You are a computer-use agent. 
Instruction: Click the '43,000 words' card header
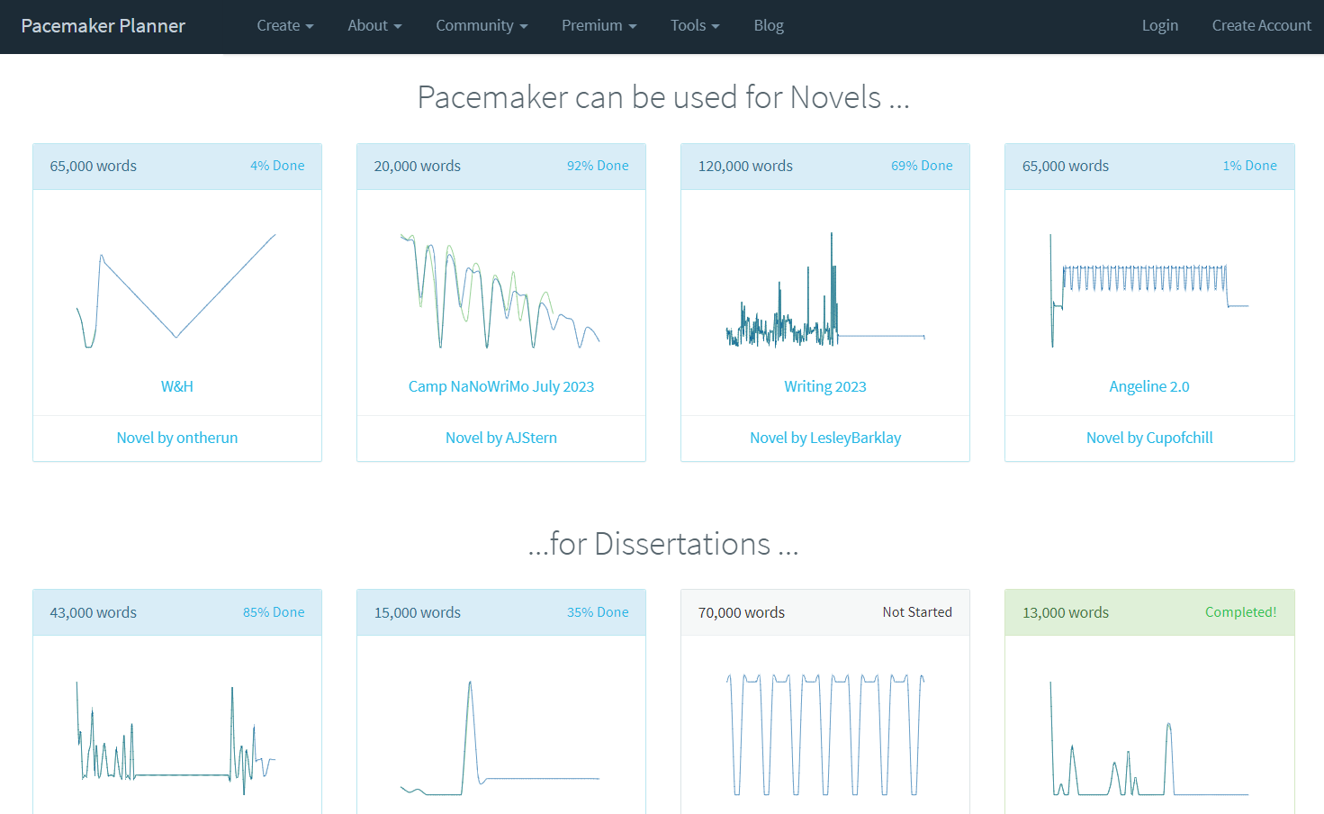pos(177,613)
